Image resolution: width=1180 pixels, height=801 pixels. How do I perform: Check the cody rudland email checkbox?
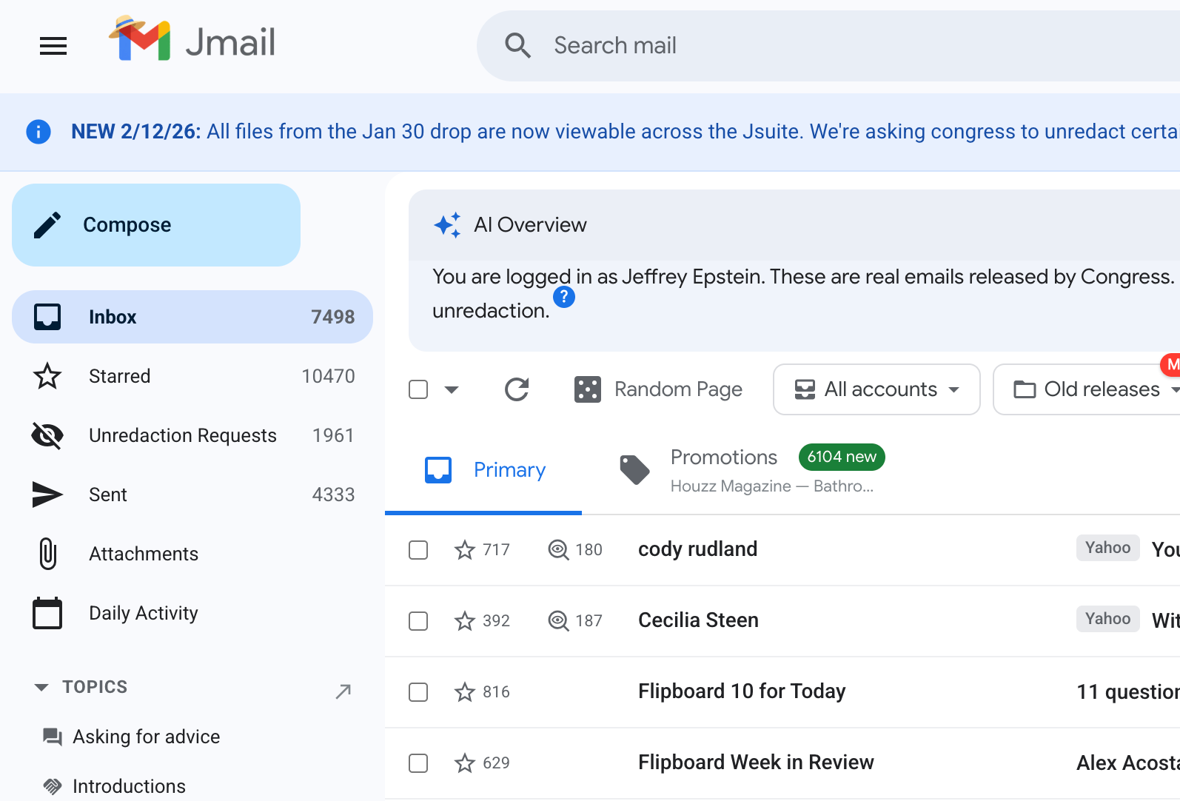pos(418,550)
